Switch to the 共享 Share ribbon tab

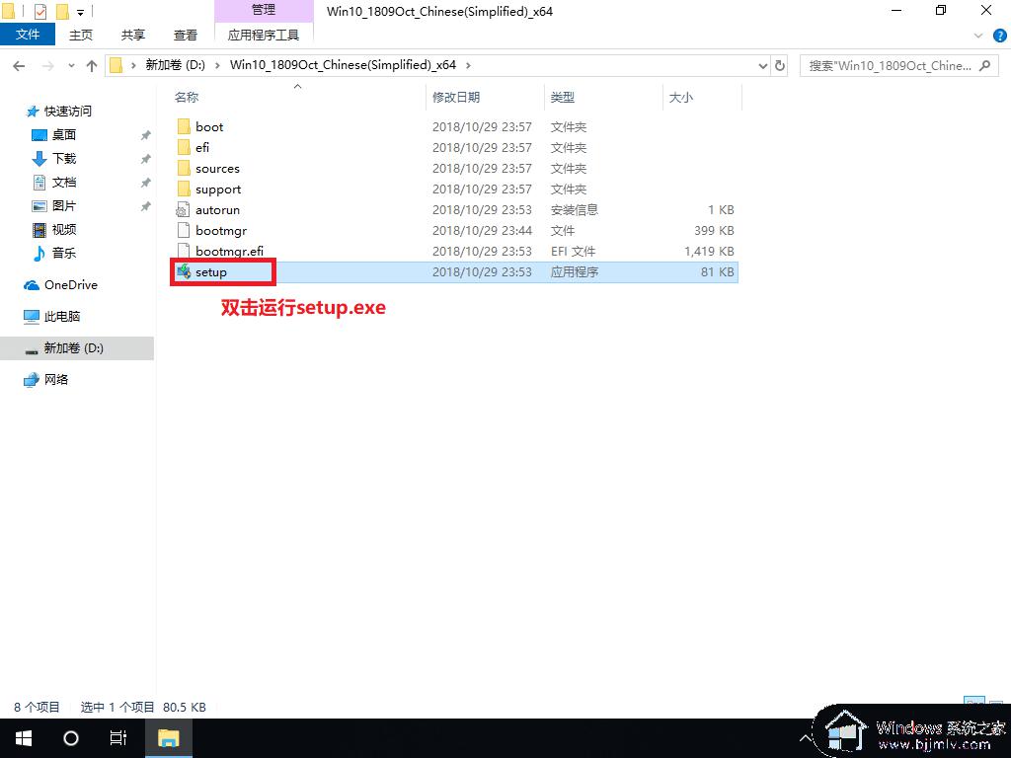133,35
